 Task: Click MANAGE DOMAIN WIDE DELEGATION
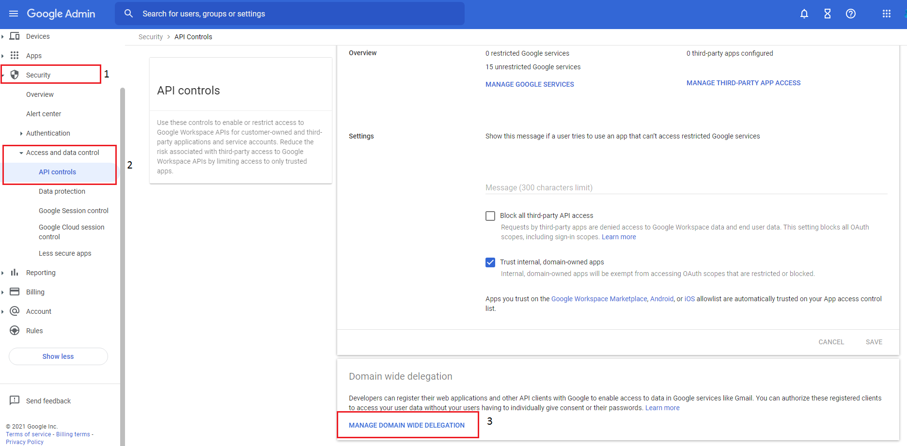click(406, 425)
